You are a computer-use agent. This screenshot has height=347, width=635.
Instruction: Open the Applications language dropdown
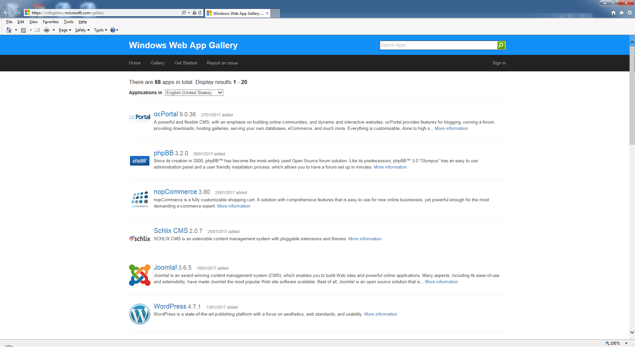coord(194,93)
